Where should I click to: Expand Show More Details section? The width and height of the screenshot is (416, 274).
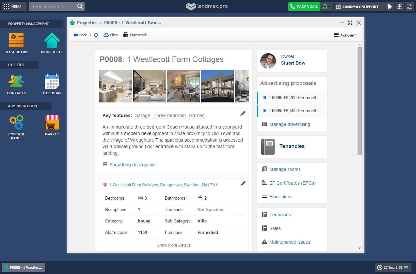[174, 245]
